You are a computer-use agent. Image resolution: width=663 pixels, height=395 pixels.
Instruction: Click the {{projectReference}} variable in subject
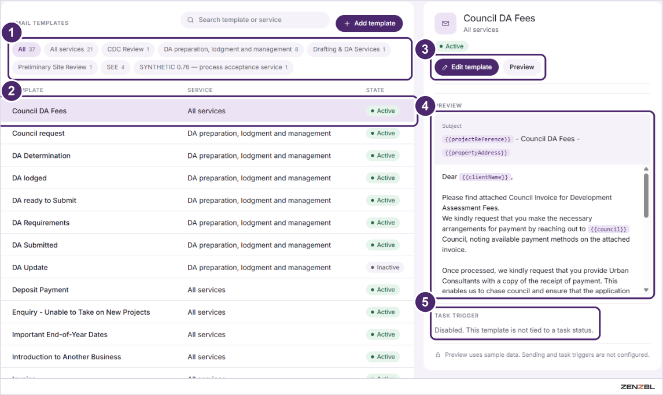click(478, 139)
